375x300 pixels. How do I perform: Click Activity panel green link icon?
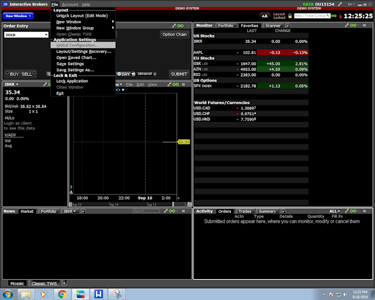pyautogui.click(x=353, y=211)
